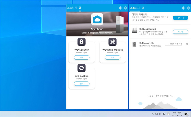Open the taskbar clock showing 오후 4:27
This screenshot has height=117, width=191.
(x=177, y=114)
